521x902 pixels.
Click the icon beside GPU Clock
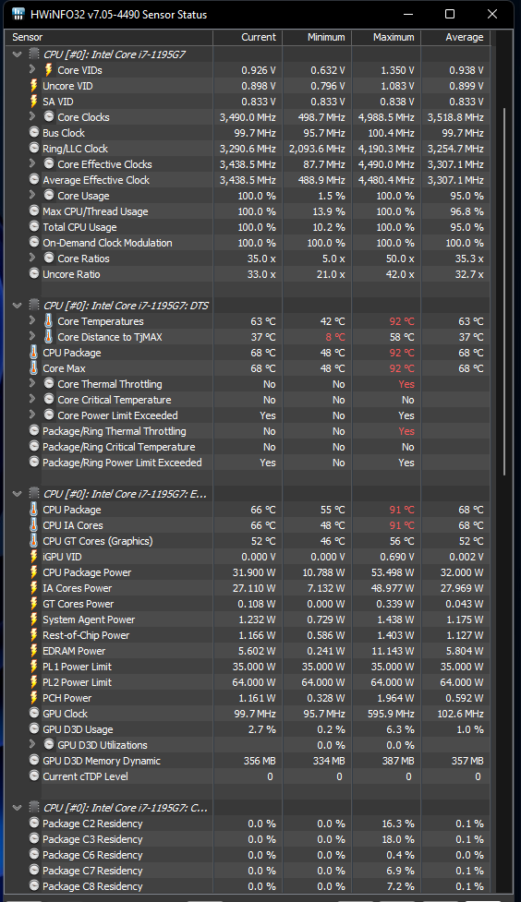coord(34,714)
